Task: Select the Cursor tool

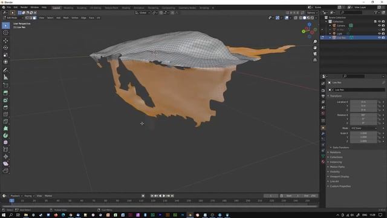Action: click(x=5, y=33)
